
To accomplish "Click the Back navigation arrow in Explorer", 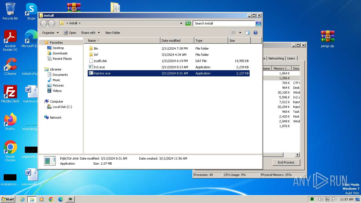I will click(x=43, y=23).
